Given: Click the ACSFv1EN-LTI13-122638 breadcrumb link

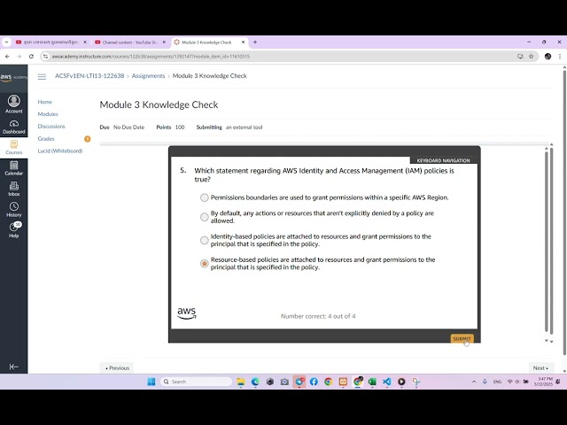Looking at the screenshot, I should (x=89, y=76).
